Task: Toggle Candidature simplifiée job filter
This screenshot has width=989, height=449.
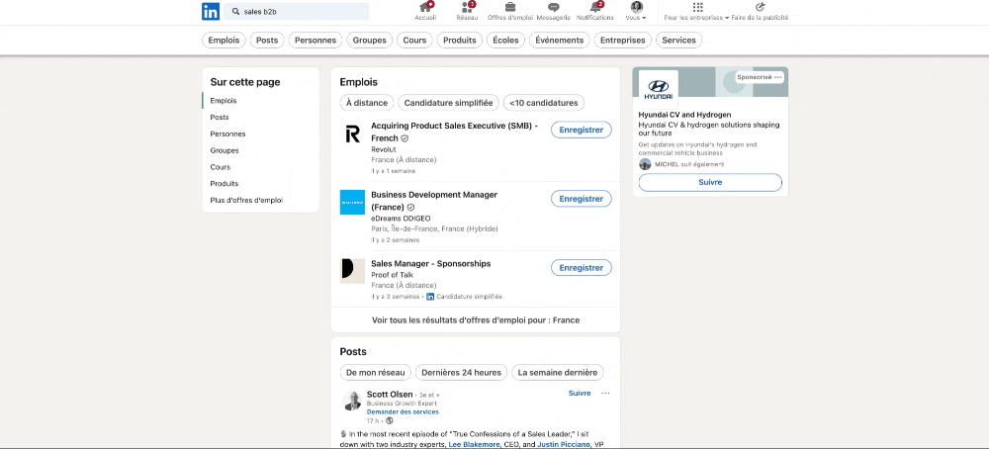Action: 448,103
